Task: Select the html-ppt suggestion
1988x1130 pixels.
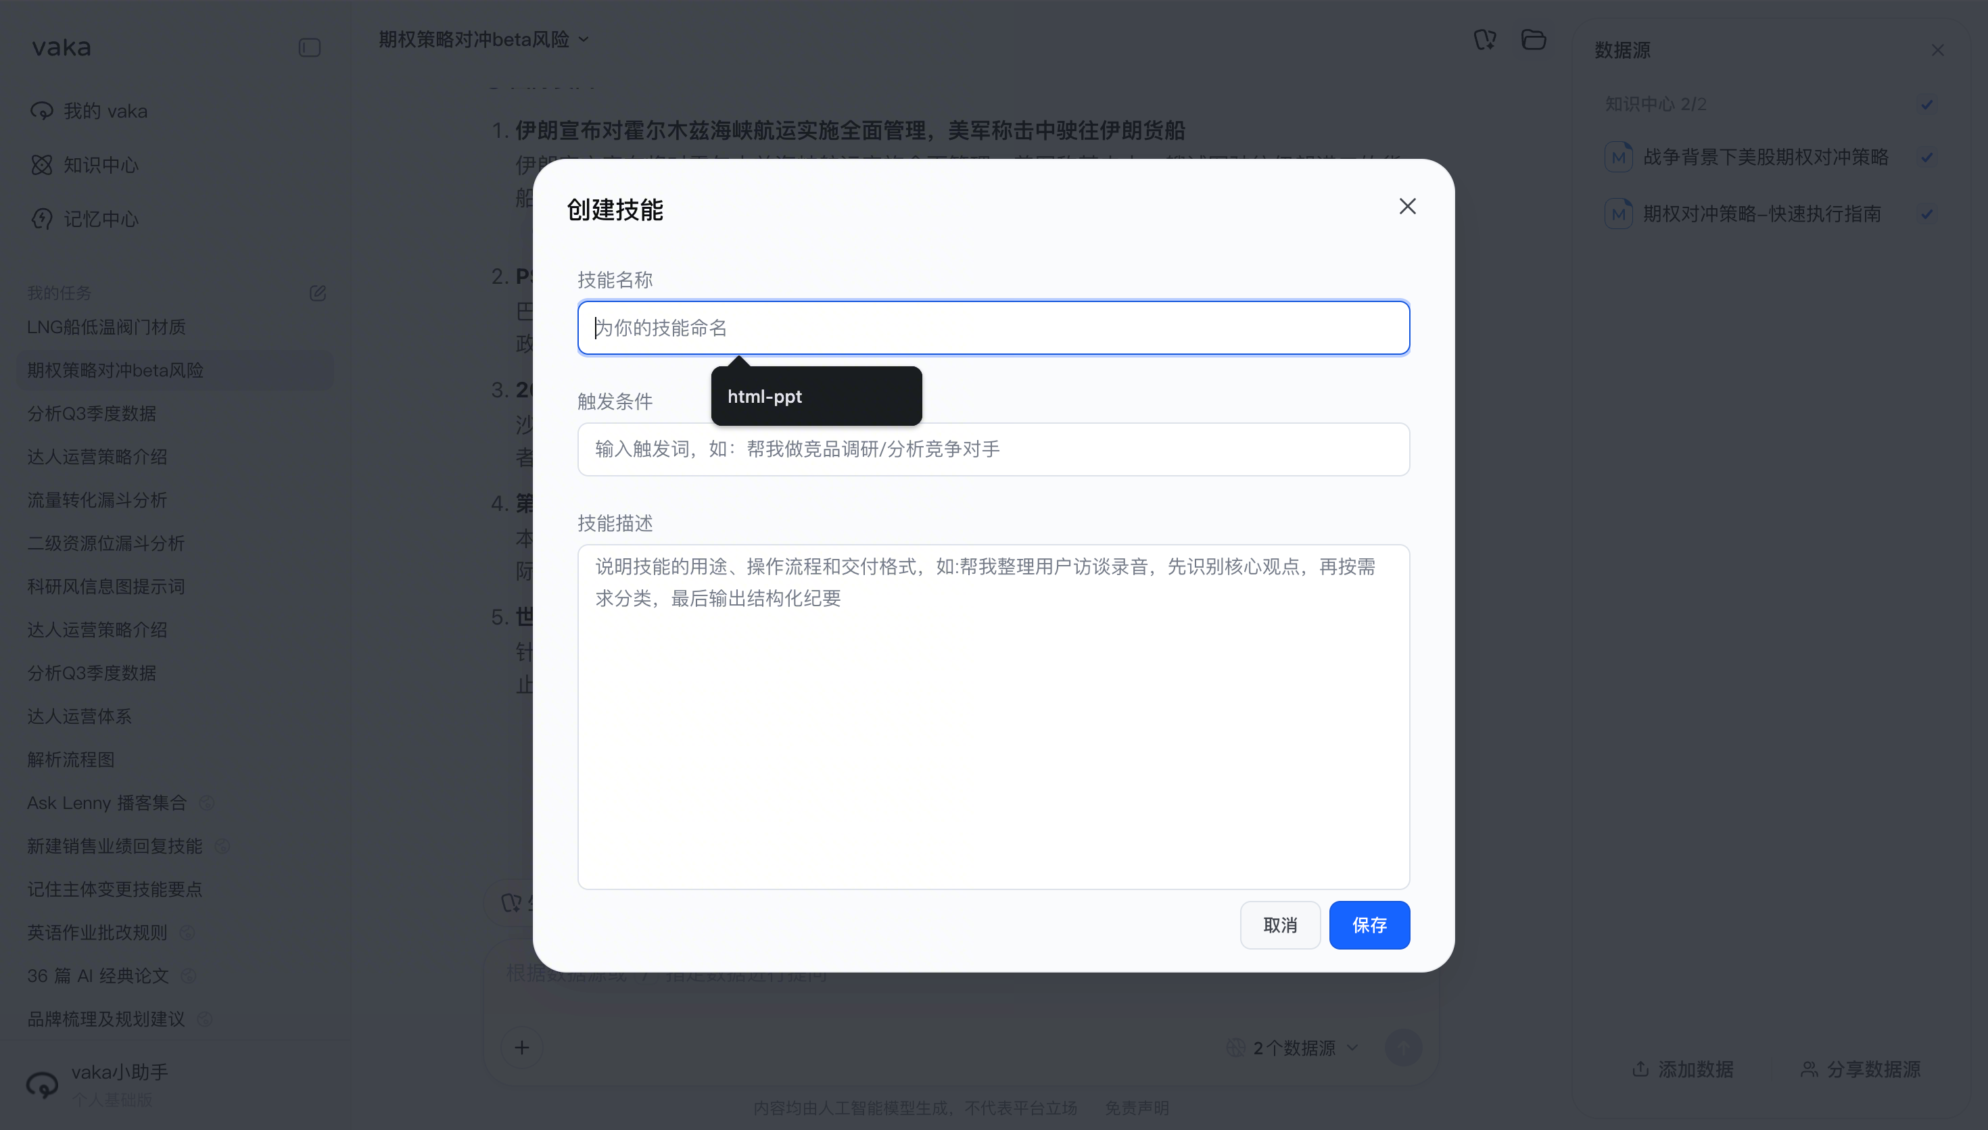Action: [817, 397]
